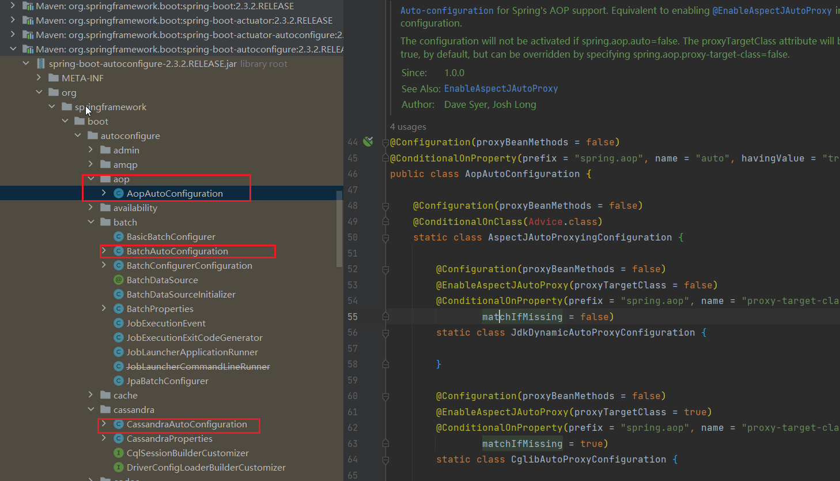Toggle fold marker at line 45
Screen dimensions: 840x481
tap(385, 158)
